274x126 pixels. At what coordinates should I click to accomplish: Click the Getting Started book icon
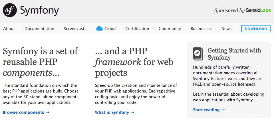[x=198, y=54]
